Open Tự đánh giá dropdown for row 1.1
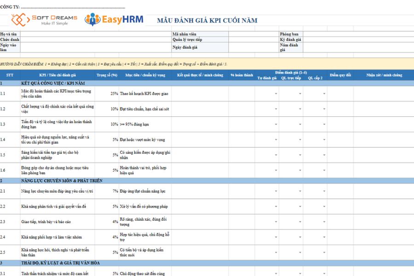Image resolution: width=414 pixels, height=276 pixels. click(x=276, y=94)
